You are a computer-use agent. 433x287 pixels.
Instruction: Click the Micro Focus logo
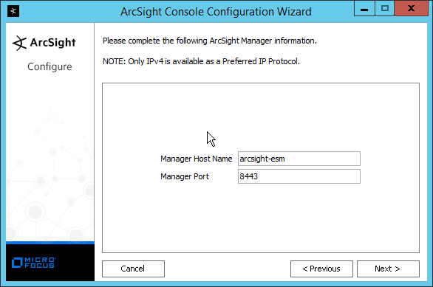pyautogui.click(x=34, y=263)
